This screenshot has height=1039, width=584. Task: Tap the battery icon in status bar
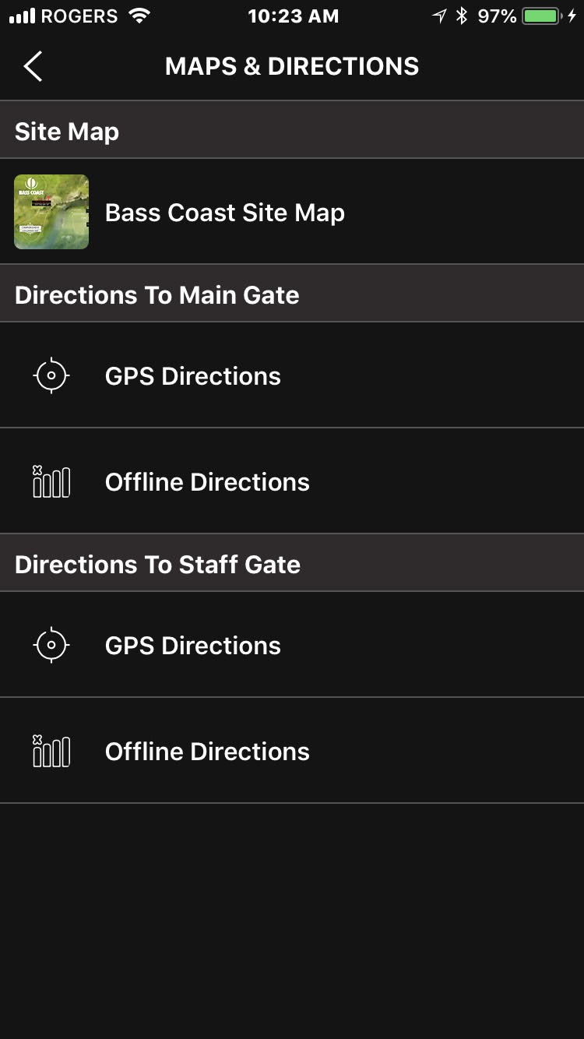[542, 16]
